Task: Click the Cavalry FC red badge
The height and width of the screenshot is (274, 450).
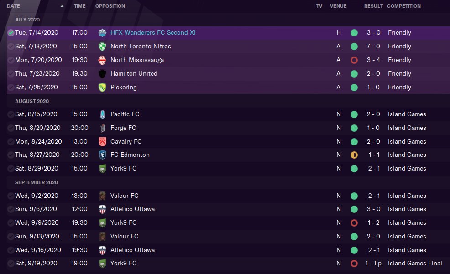Action: tap(102, 142)
